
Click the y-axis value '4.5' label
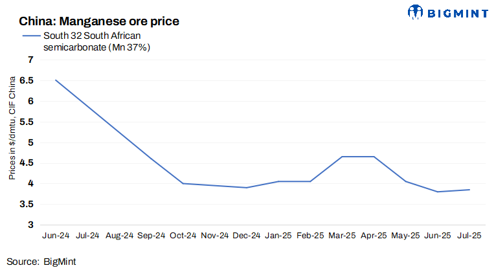point(25,163)
